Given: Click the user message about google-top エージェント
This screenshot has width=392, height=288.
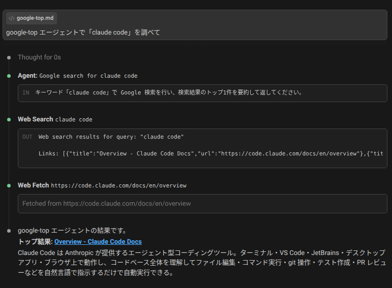Looking at the screenshot, I should 83,33.
